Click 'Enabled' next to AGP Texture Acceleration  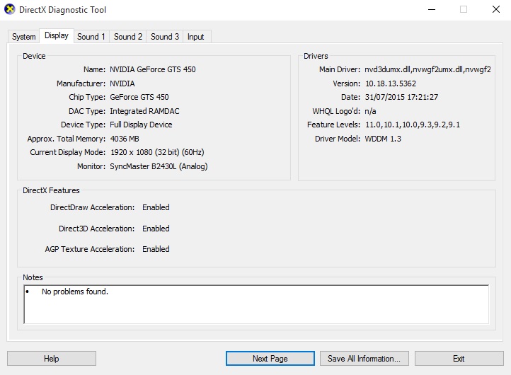[x=156, y=249]
